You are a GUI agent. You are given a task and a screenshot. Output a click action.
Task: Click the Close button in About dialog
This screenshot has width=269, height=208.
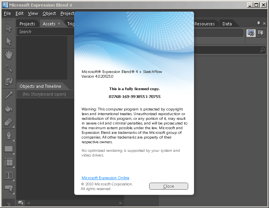tap(169, 186)
